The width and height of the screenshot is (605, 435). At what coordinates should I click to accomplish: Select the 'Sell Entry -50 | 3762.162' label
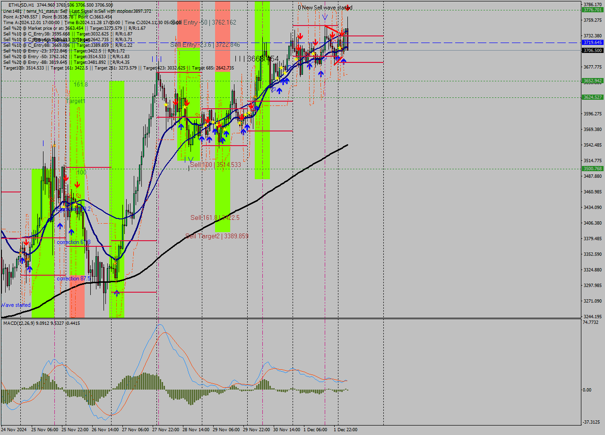tap(204, 22)
